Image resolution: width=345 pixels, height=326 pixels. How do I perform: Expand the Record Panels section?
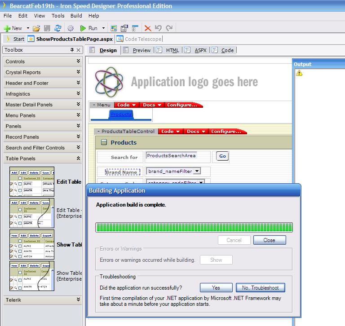point(43,137)
